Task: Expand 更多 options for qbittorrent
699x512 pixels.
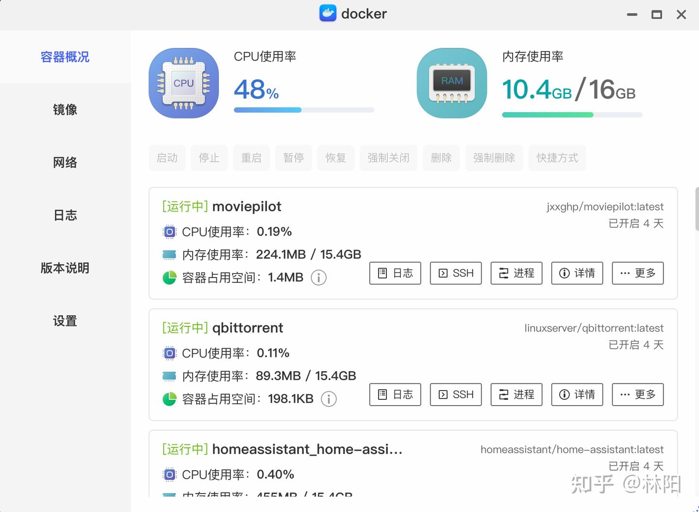Action: click(637, 394)
